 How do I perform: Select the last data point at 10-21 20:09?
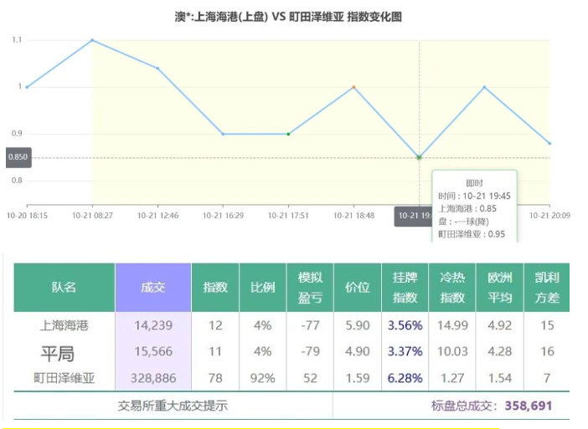tap(549, 143)
